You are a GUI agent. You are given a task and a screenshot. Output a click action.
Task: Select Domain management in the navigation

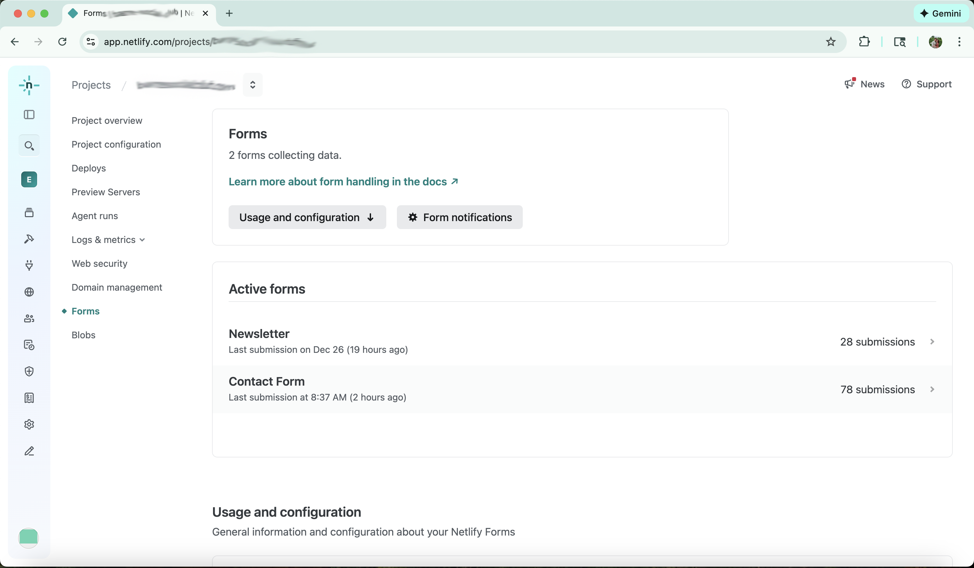[x=117, y=287]
